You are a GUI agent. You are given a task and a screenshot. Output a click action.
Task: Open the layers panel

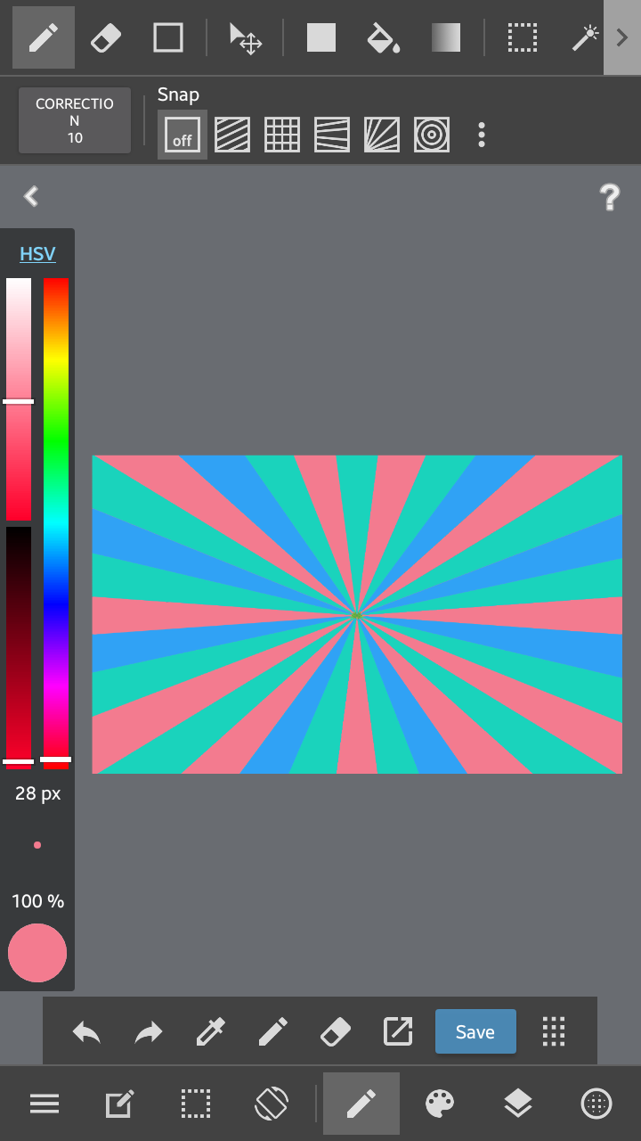(x=518, y=1104)
